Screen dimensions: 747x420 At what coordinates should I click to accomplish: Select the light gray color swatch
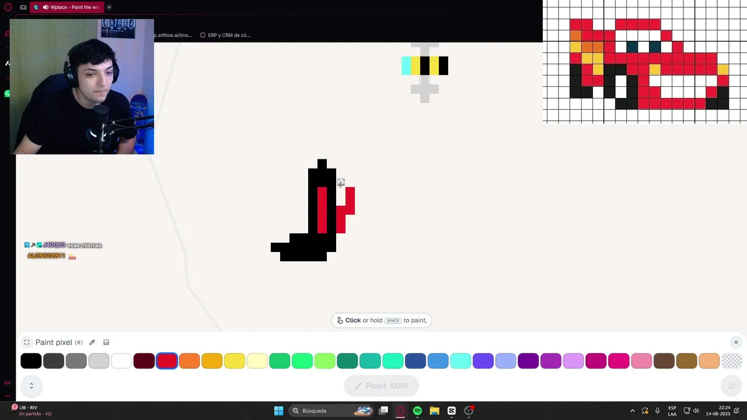[99, 361]
